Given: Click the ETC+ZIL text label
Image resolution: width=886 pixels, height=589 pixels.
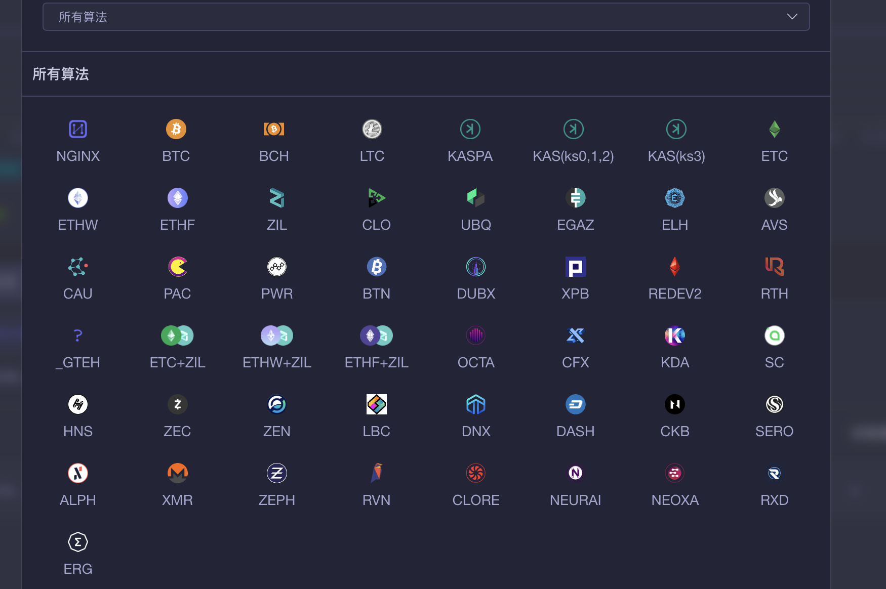Looking at the screenshot, I should [x=177, y=362].
